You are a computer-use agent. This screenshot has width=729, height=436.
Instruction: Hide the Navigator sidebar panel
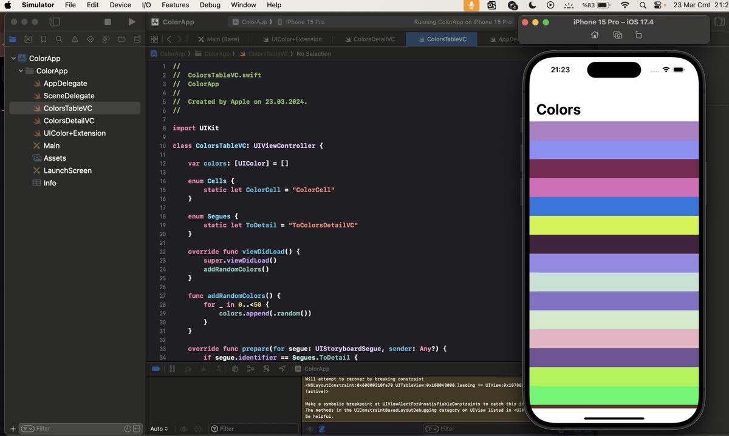(x=55, y=21)
